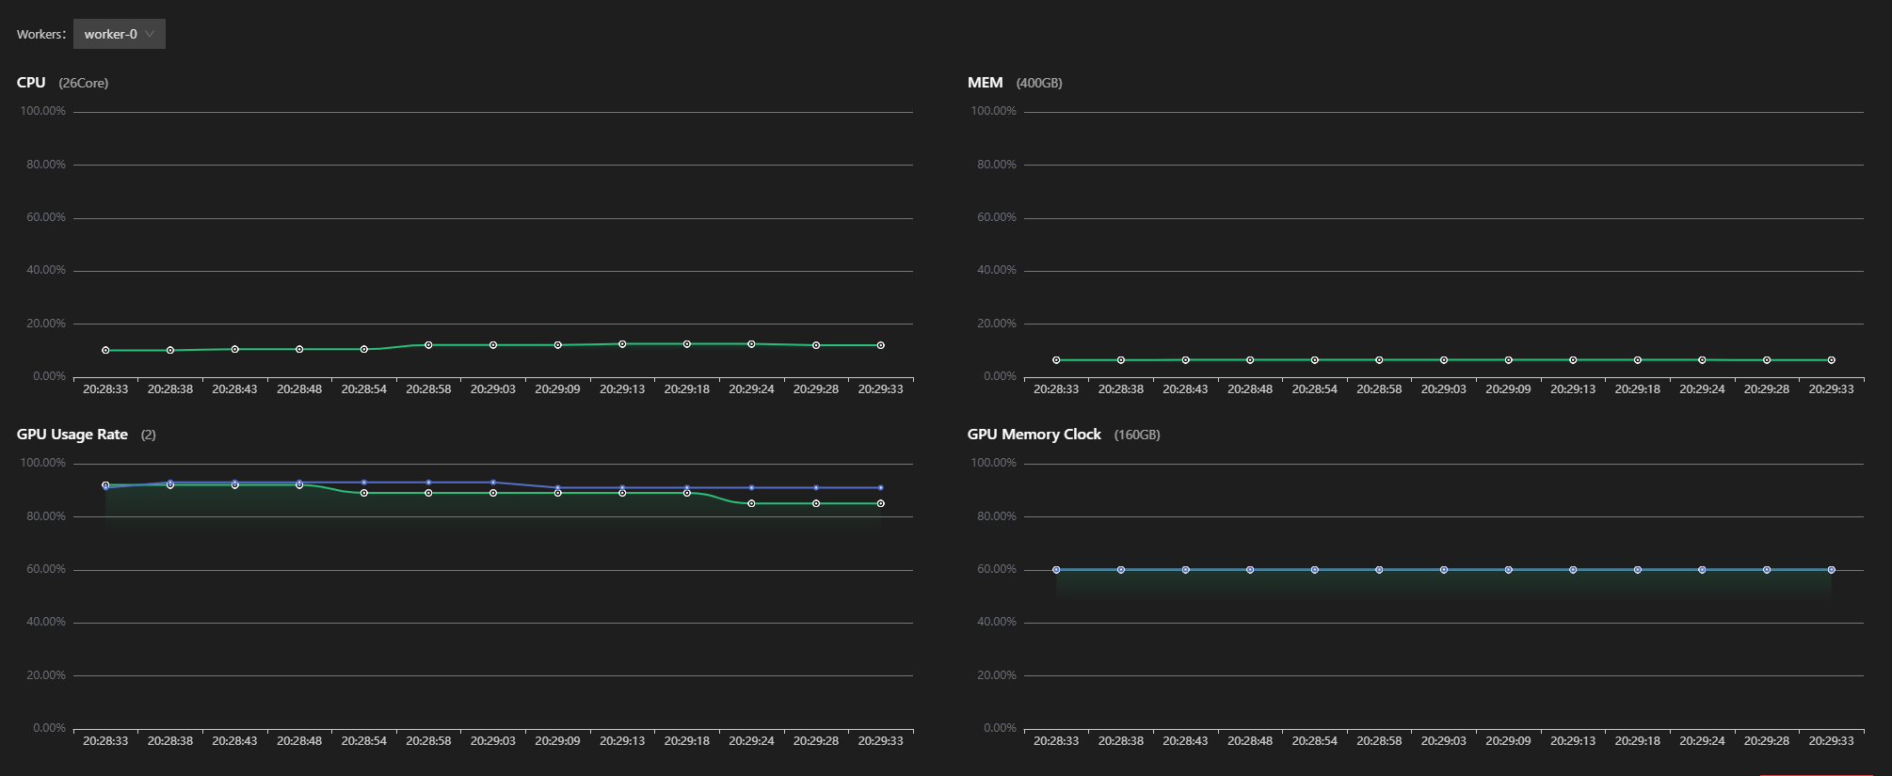The width and height of the screenshot is (1892, 776).
Task: Click the CPU chart title
Action: point(31,83)
